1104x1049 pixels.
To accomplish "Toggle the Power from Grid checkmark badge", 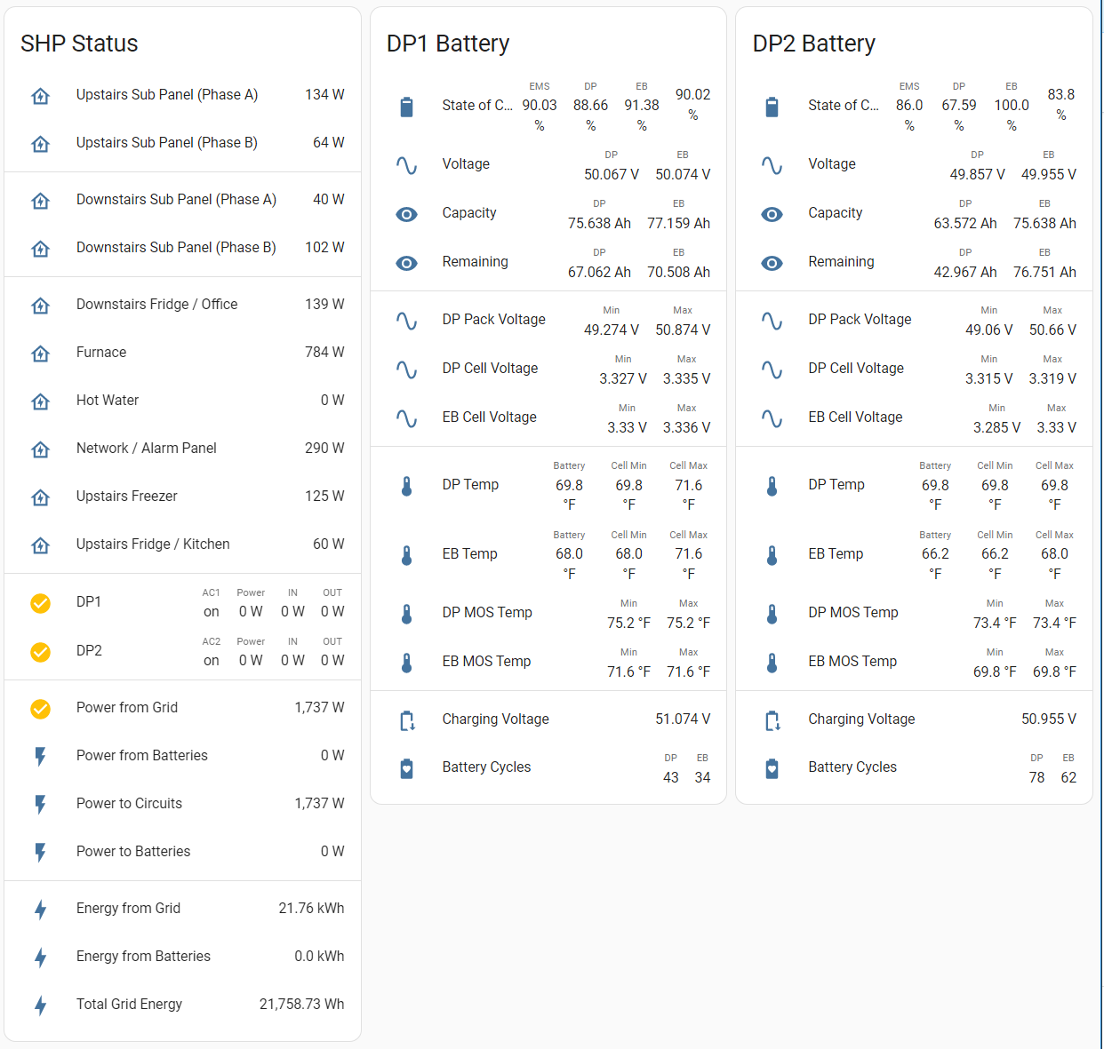I will 40,709.
